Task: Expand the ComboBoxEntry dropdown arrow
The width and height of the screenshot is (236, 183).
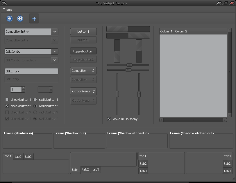Action: point(55,32)
